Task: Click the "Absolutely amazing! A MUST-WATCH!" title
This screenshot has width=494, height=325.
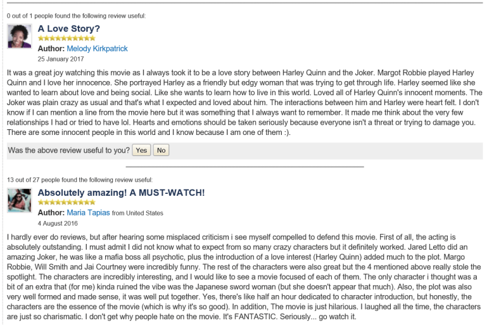Action: pos(122,192)
